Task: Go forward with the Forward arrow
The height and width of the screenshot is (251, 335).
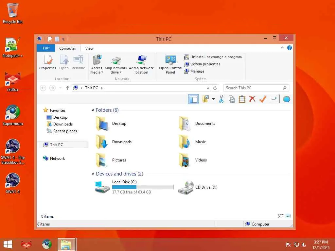Action: tap(52, 88)
